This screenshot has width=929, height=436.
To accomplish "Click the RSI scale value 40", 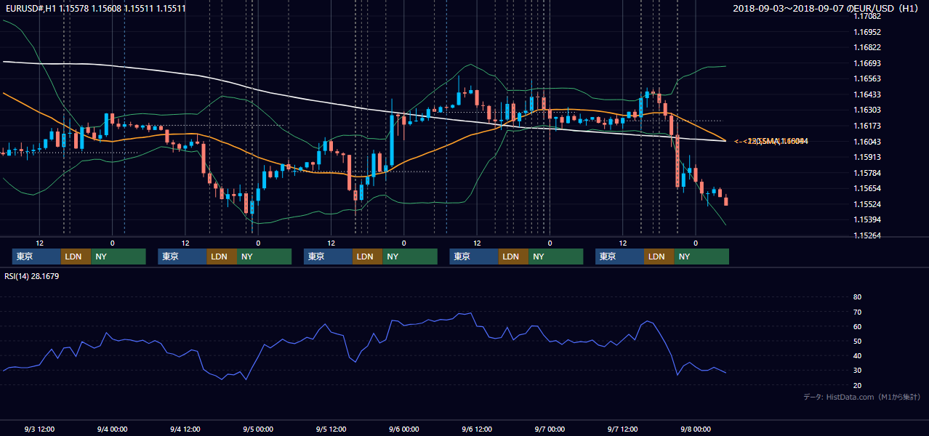I will coord(857,356).
